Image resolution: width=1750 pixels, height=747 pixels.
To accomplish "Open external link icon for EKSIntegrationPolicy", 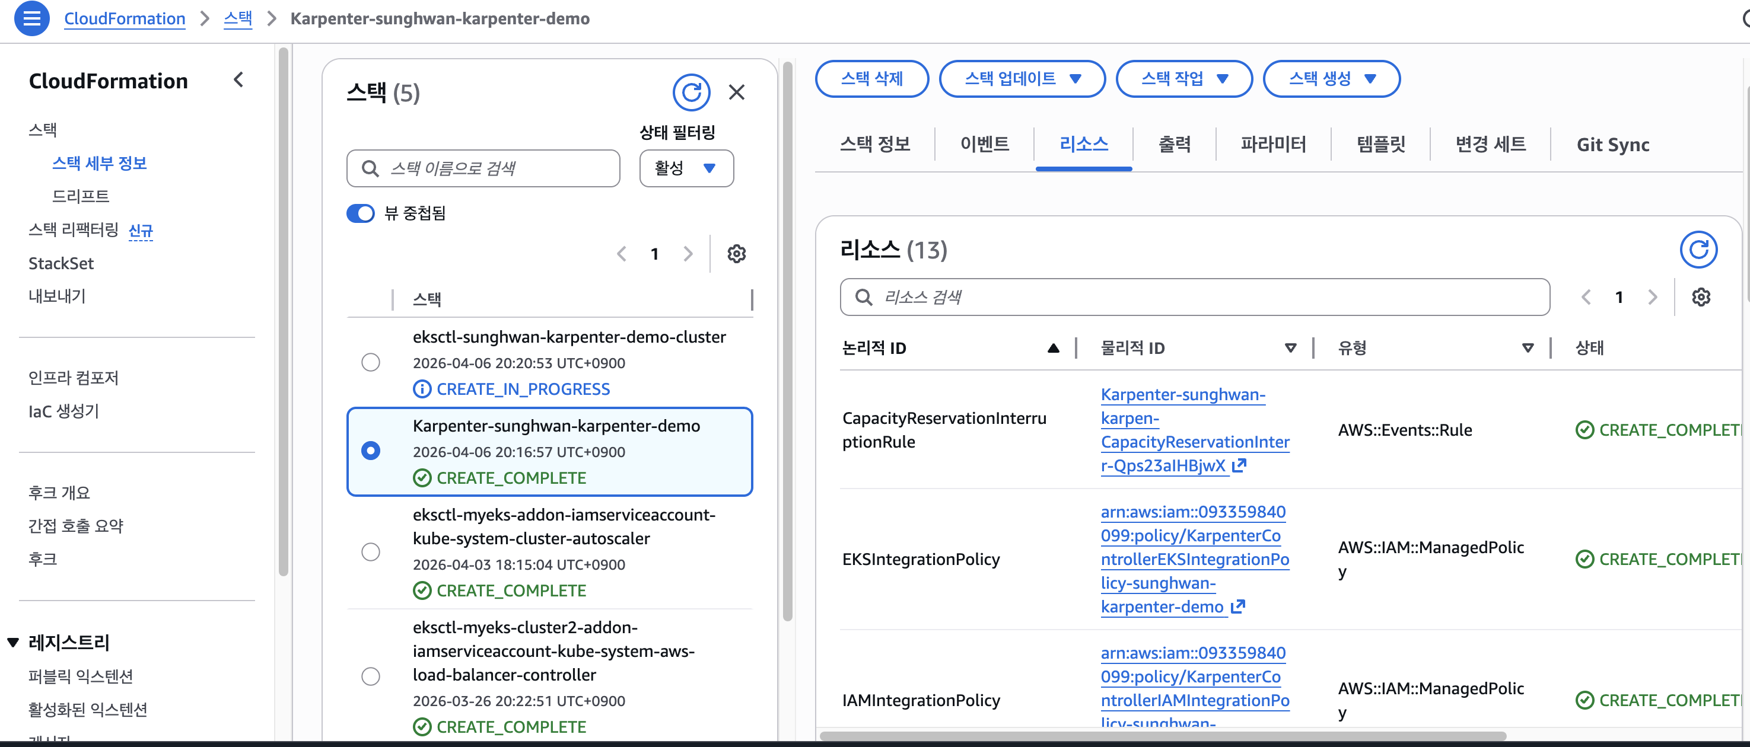I will 1238,607.
